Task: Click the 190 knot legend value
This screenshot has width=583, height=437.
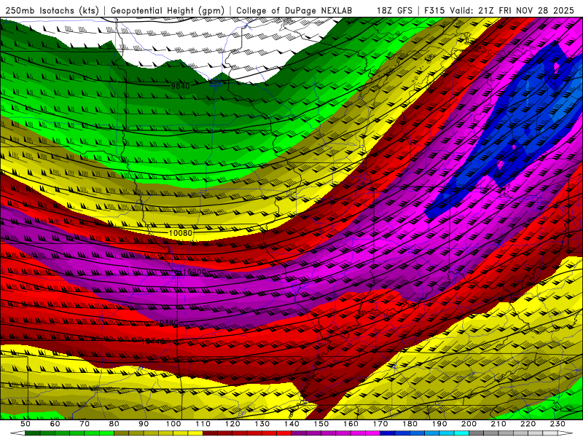Action: tap(439, 424)
